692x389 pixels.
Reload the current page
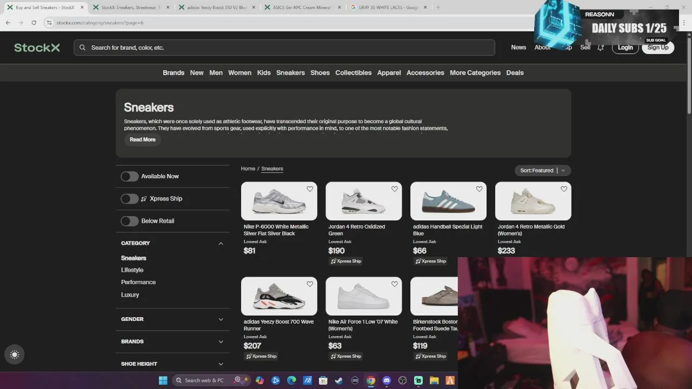pyautogui.click(x=34, y=23)
